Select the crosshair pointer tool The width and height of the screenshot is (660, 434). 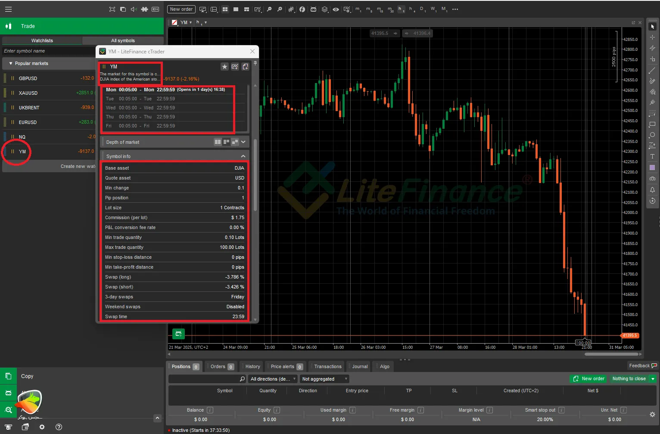click(652, 37)
